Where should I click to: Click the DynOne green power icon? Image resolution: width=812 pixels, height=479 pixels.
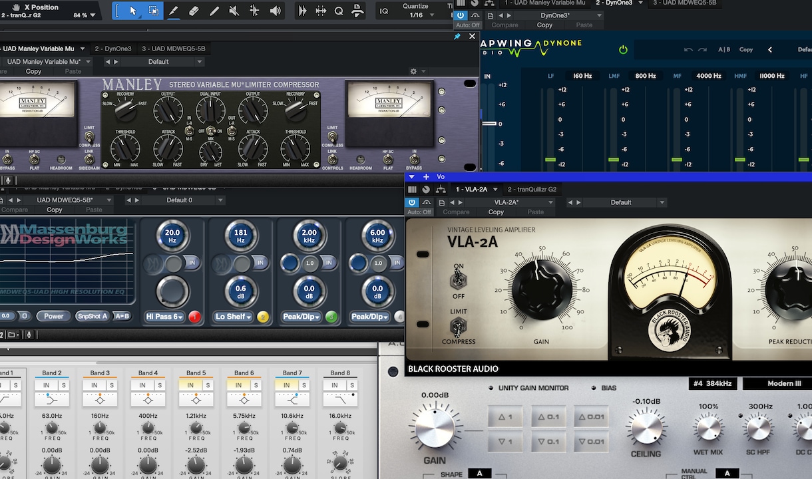click(623, 49)
